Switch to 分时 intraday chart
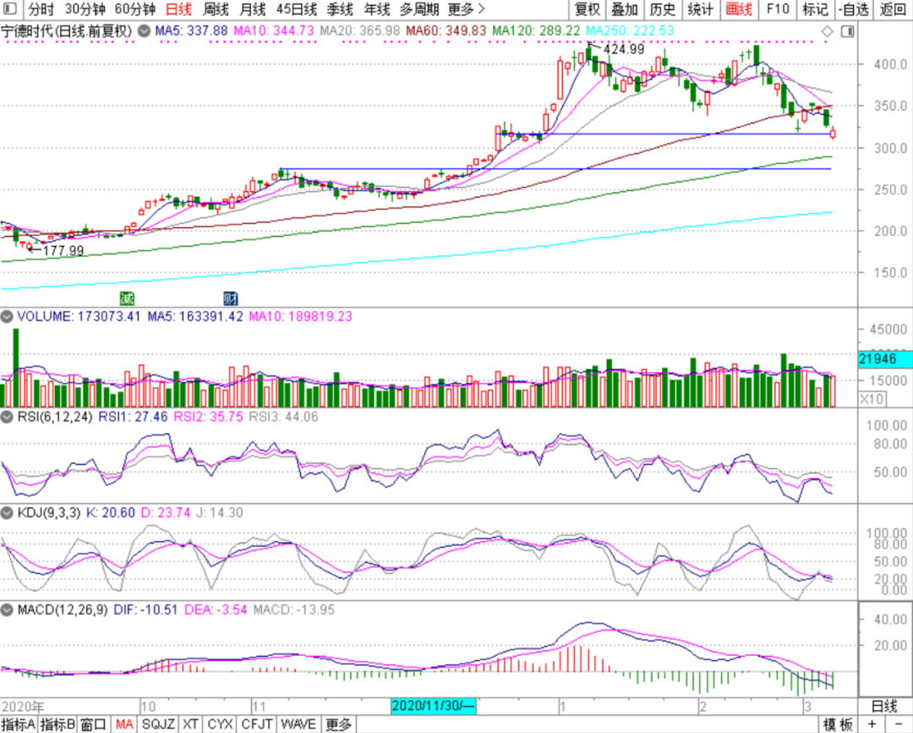Viewport: 913px width, 733px height. 41,9
